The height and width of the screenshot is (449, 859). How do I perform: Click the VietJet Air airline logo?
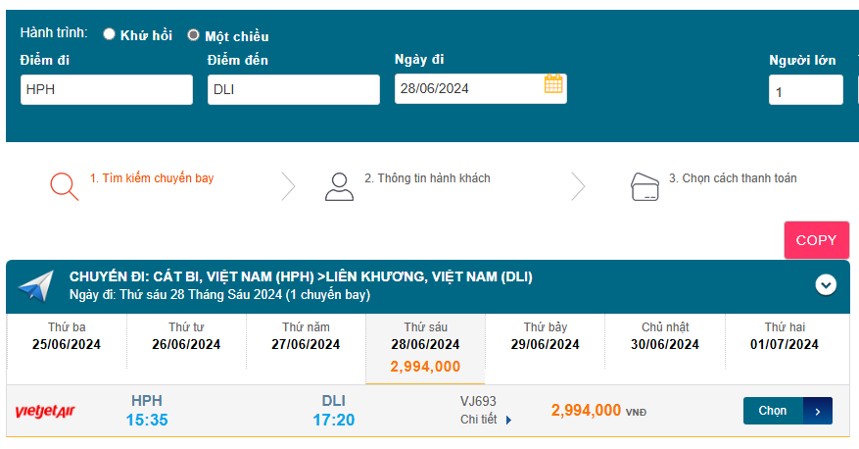[x=45, y=412]
